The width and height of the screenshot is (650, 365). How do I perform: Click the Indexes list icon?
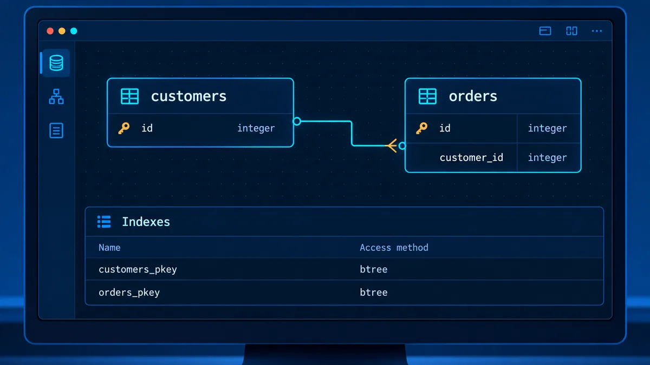tap(104, 221)
